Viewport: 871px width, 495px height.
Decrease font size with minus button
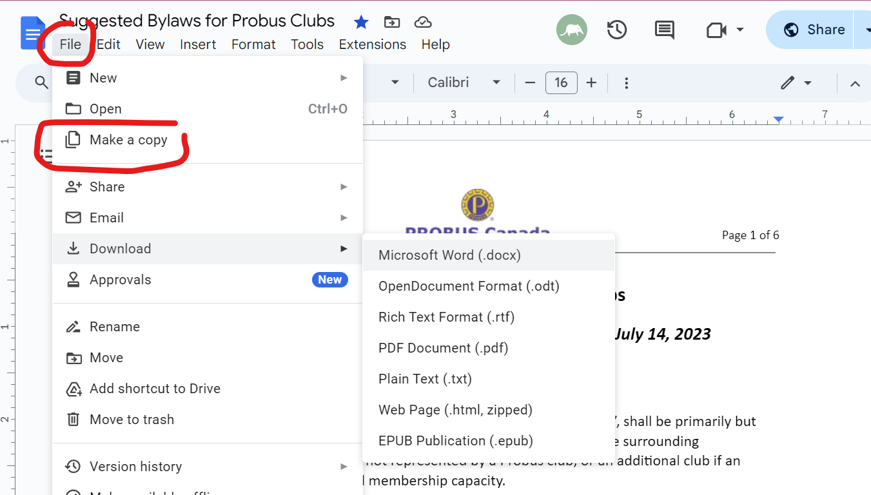tap(530, 82)
